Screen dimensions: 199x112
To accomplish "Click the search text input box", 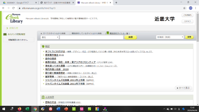I will coord(91,37).
